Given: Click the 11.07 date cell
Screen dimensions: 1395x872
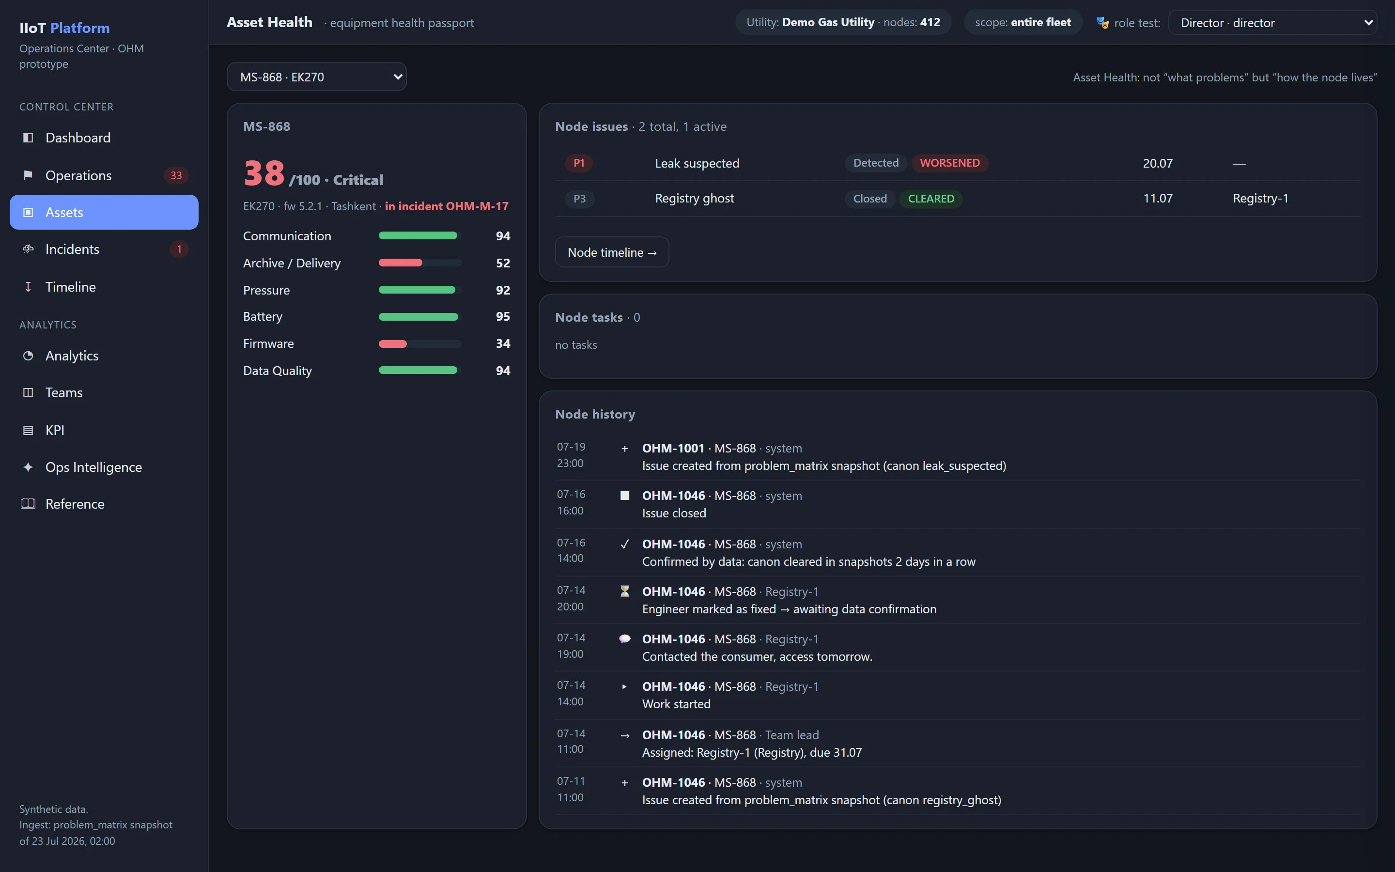Looking at the screenshot, I should pyautogui.click(x=1158, y=199).
